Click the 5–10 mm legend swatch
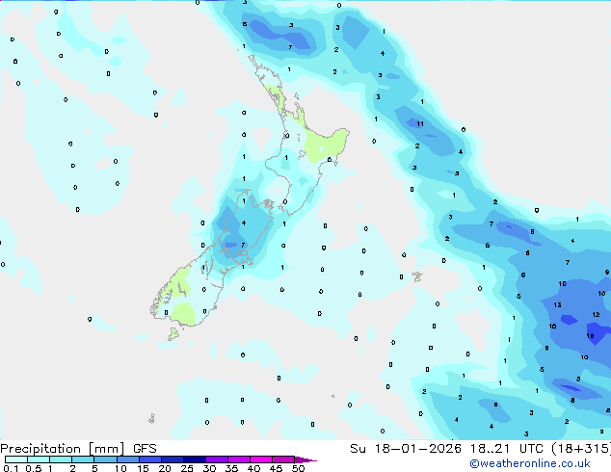This screenshot has height=472, width=611. (x=105, y=459)
